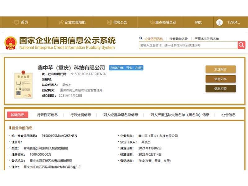Click the home monitor icon in navigation
Viewport: 248px width, 186px height.
coord(16,22)
